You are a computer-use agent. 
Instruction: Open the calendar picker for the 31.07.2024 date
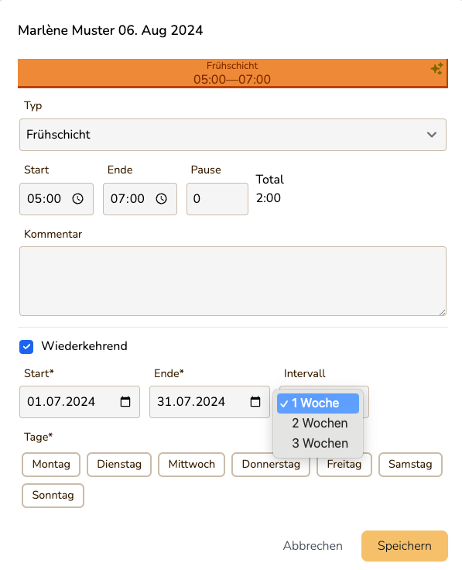(255, 402)
